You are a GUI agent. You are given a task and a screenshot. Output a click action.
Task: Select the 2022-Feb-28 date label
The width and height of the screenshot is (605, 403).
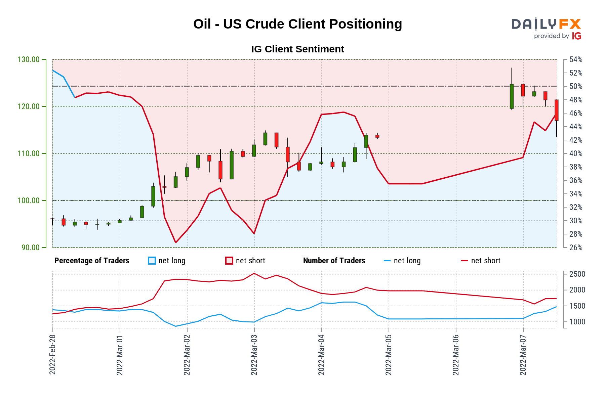(52, 355)
